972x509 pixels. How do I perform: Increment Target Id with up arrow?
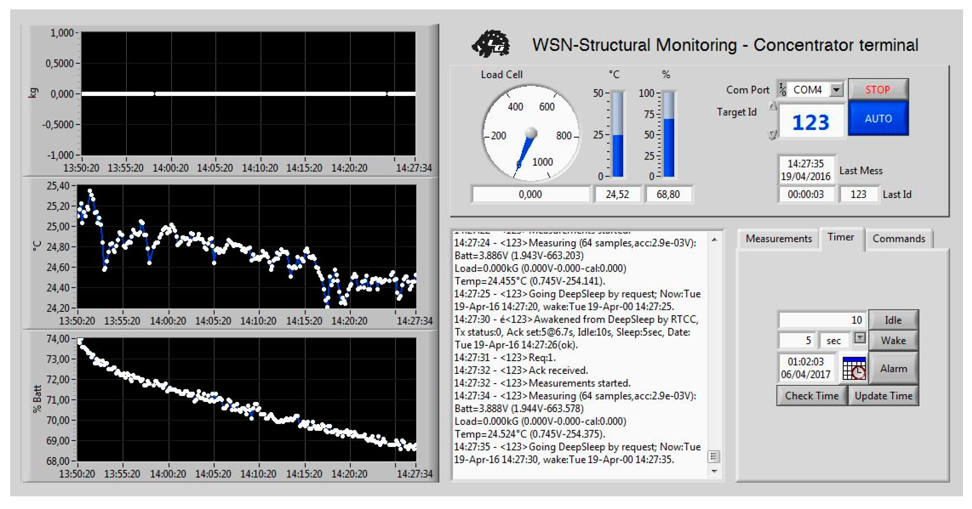(773, 106)
